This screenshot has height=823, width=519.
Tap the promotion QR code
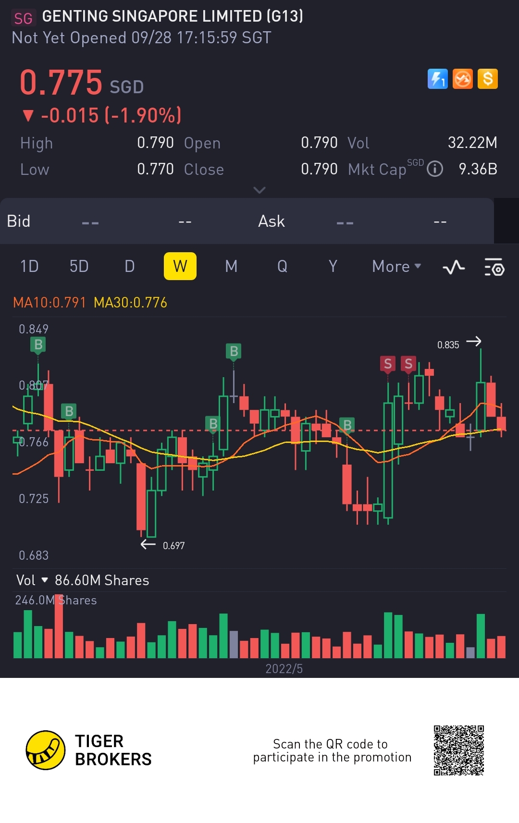point(459,750)
